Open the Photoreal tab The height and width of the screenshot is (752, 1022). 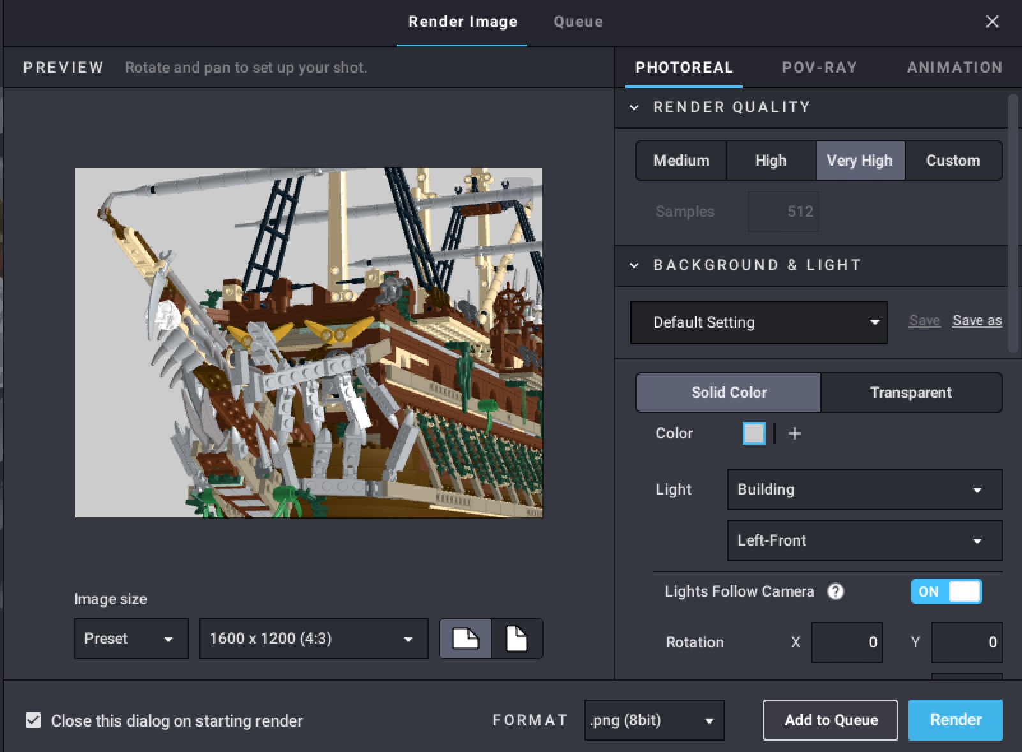click(684, 68)
